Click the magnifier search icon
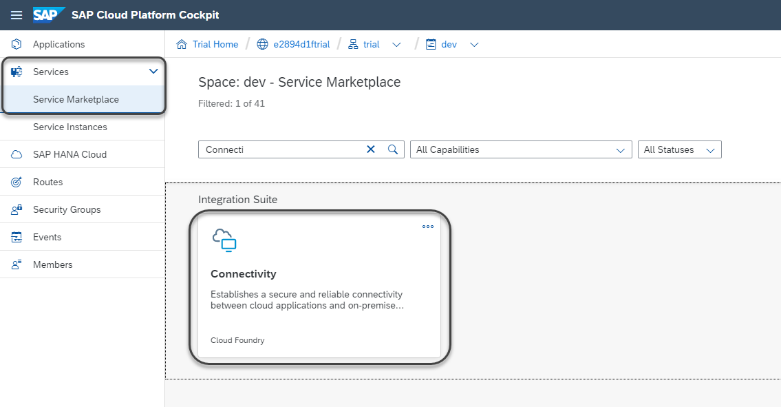 [x=392, y=149]
